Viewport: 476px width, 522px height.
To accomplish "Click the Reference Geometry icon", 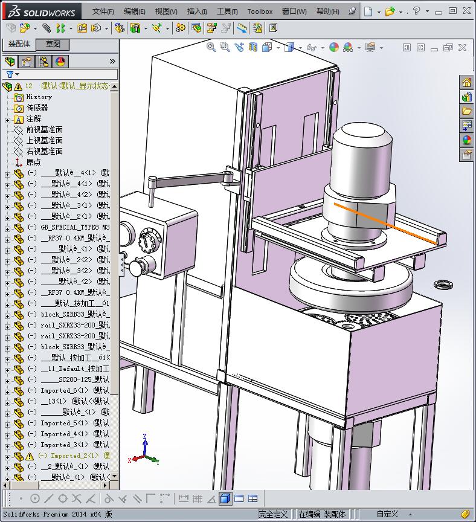I will (x=157, y=28).
